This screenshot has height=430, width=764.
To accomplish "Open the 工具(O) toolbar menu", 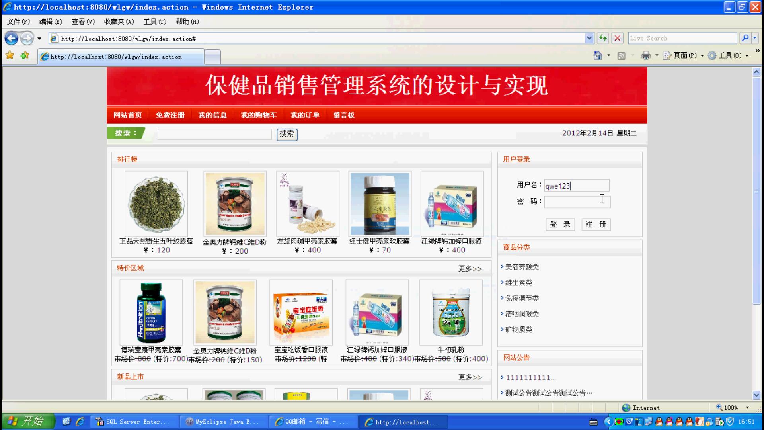I will 728,55.
